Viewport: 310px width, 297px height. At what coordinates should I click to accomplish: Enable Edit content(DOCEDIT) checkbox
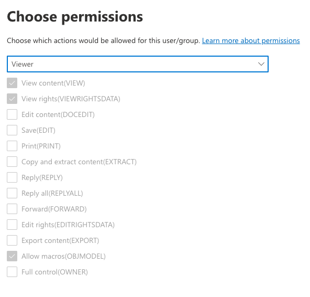12,114
